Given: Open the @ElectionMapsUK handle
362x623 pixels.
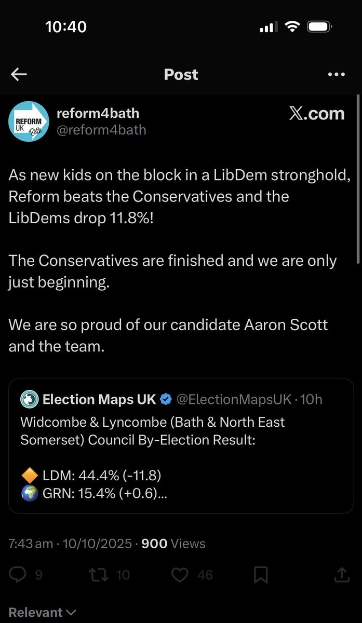Looking at the screenshot, I should pos(234,399).
